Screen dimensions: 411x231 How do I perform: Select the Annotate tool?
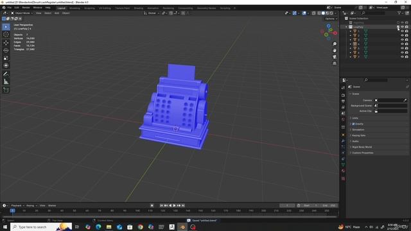click(x=6, y=74)
